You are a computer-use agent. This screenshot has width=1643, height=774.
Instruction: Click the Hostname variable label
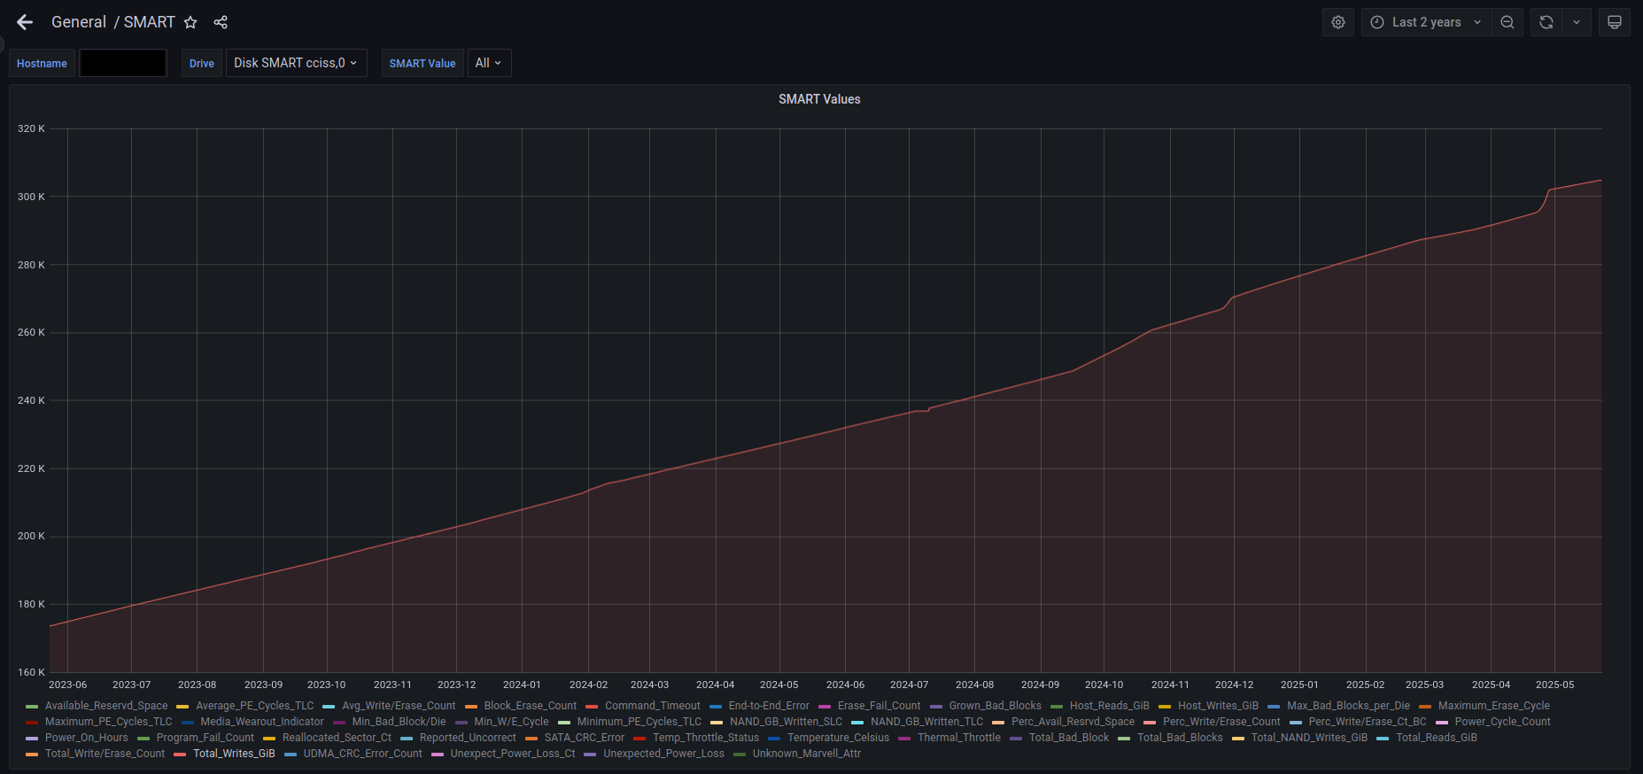pyautogui.click(x=42, y=63)
